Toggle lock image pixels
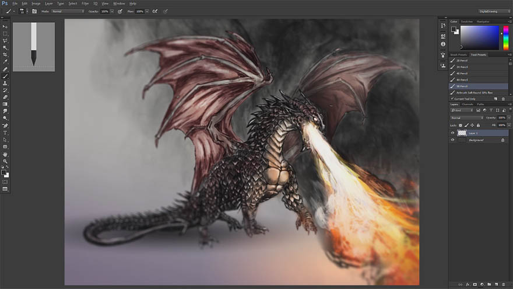Screen dimensions: 513x289 tap(466, 125)
